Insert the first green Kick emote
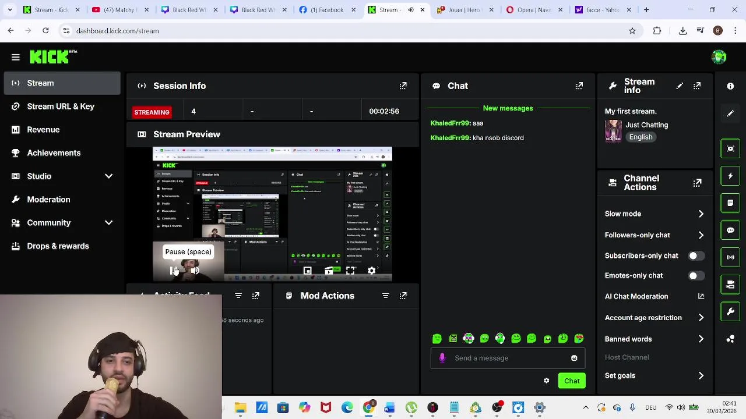 pyautogui.click(x=437, y=338)
